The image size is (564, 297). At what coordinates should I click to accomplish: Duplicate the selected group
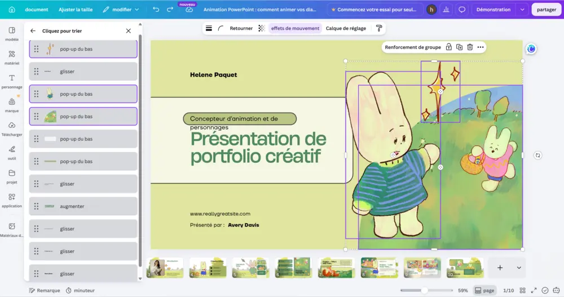(459, 47)
